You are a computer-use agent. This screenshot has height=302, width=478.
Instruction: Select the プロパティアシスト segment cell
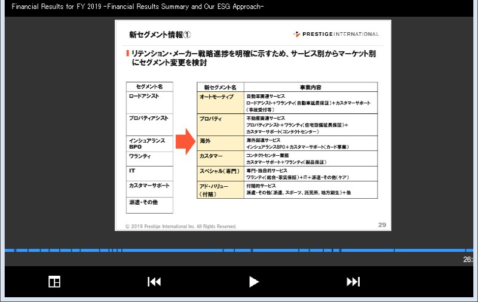click(149, 125)
